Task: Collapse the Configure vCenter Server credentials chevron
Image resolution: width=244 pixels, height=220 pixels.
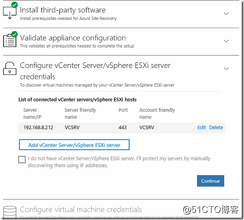Action: tap(226, 68)
